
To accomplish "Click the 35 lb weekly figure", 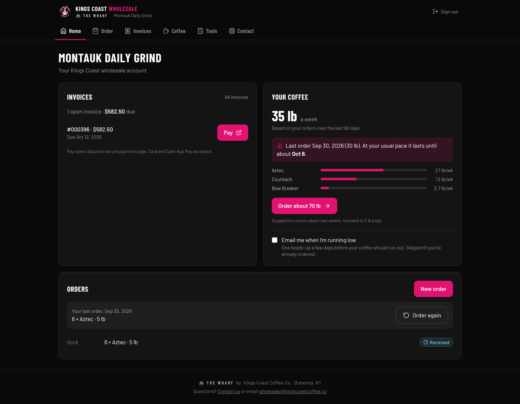I will click(x=284, y=116).
